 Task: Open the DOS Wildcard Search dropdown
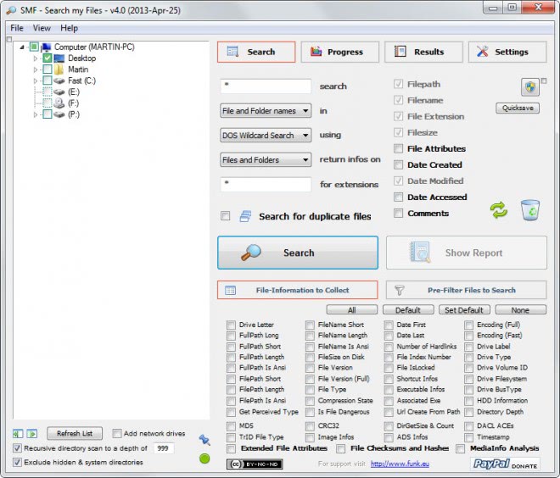tap(266, 136)
